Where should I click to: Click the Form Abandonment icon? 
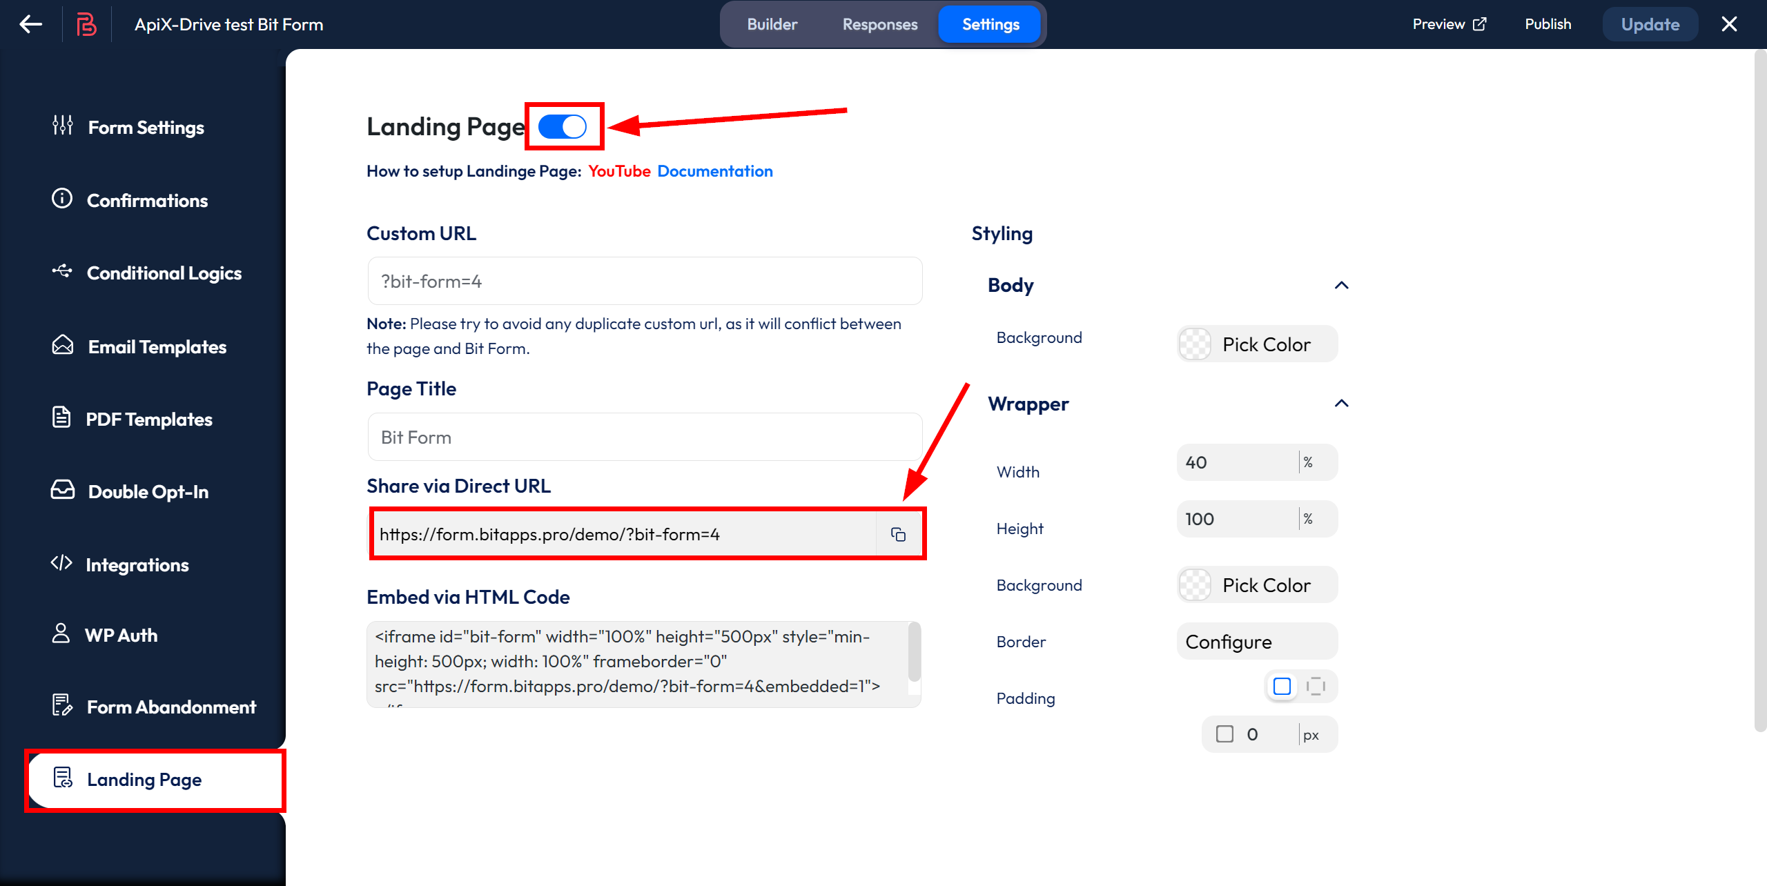coord(64,707)
